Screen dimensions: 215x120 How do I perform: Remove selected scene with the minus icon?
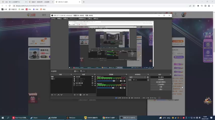pos(55,95)
